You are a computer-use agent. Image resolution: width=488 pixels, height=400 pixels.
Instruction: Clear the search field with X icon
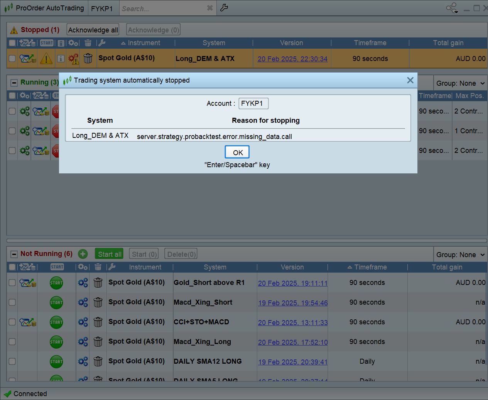click(210, 8)
